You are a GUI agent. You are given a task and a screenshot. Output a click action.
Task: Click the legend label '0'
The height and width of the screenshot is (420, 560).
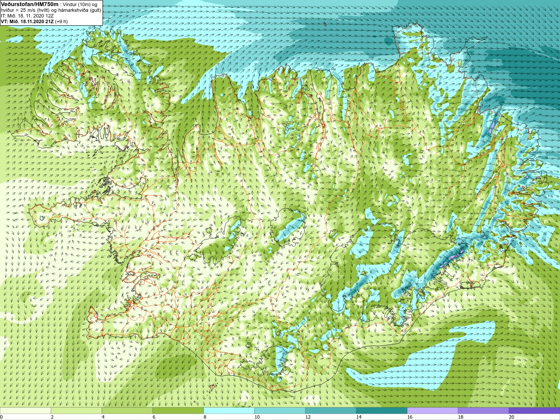tap(2, 417)
